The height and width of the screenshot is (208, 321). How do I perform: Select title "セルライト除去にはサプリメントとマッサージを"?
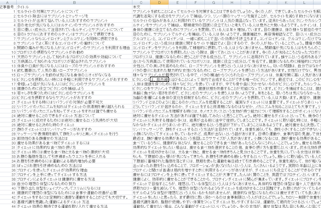[74, 16]
